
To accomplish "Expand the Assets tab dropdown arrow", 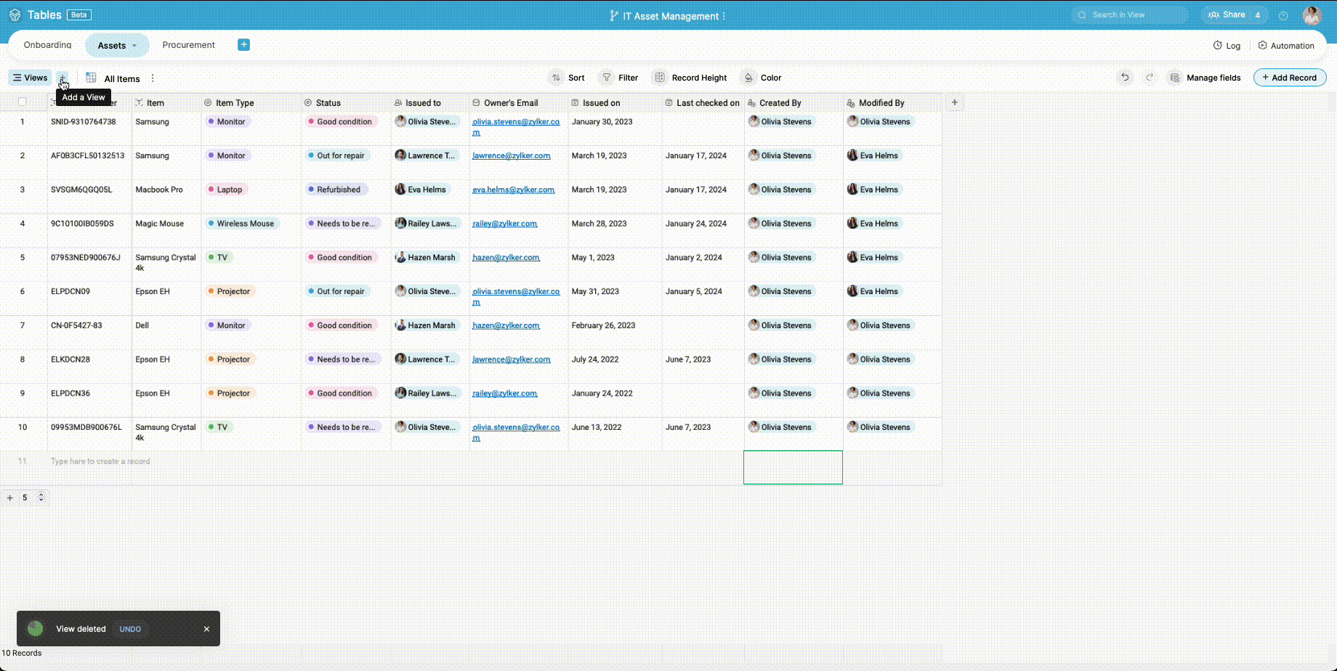I will tap(134, 46).
